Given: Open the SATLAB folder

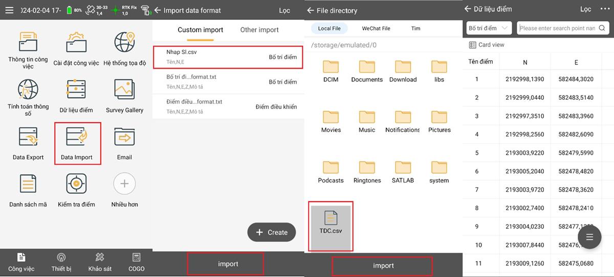Looking at the screenshot, I should coord(403,168).
